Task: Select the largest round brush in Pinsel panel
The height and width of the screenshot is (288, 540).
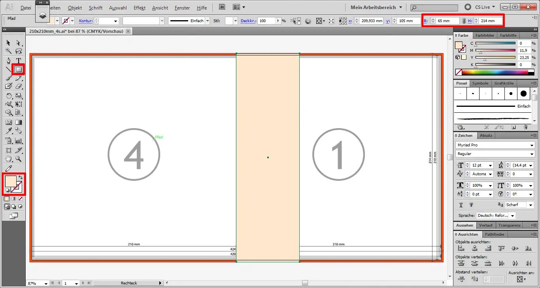Action: click(x=523, y=93)
